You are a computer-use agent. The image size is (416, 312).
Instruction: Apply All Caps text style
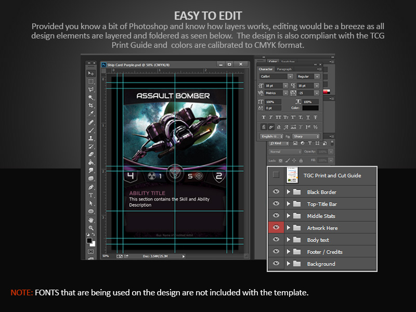[x=278, y=118]
